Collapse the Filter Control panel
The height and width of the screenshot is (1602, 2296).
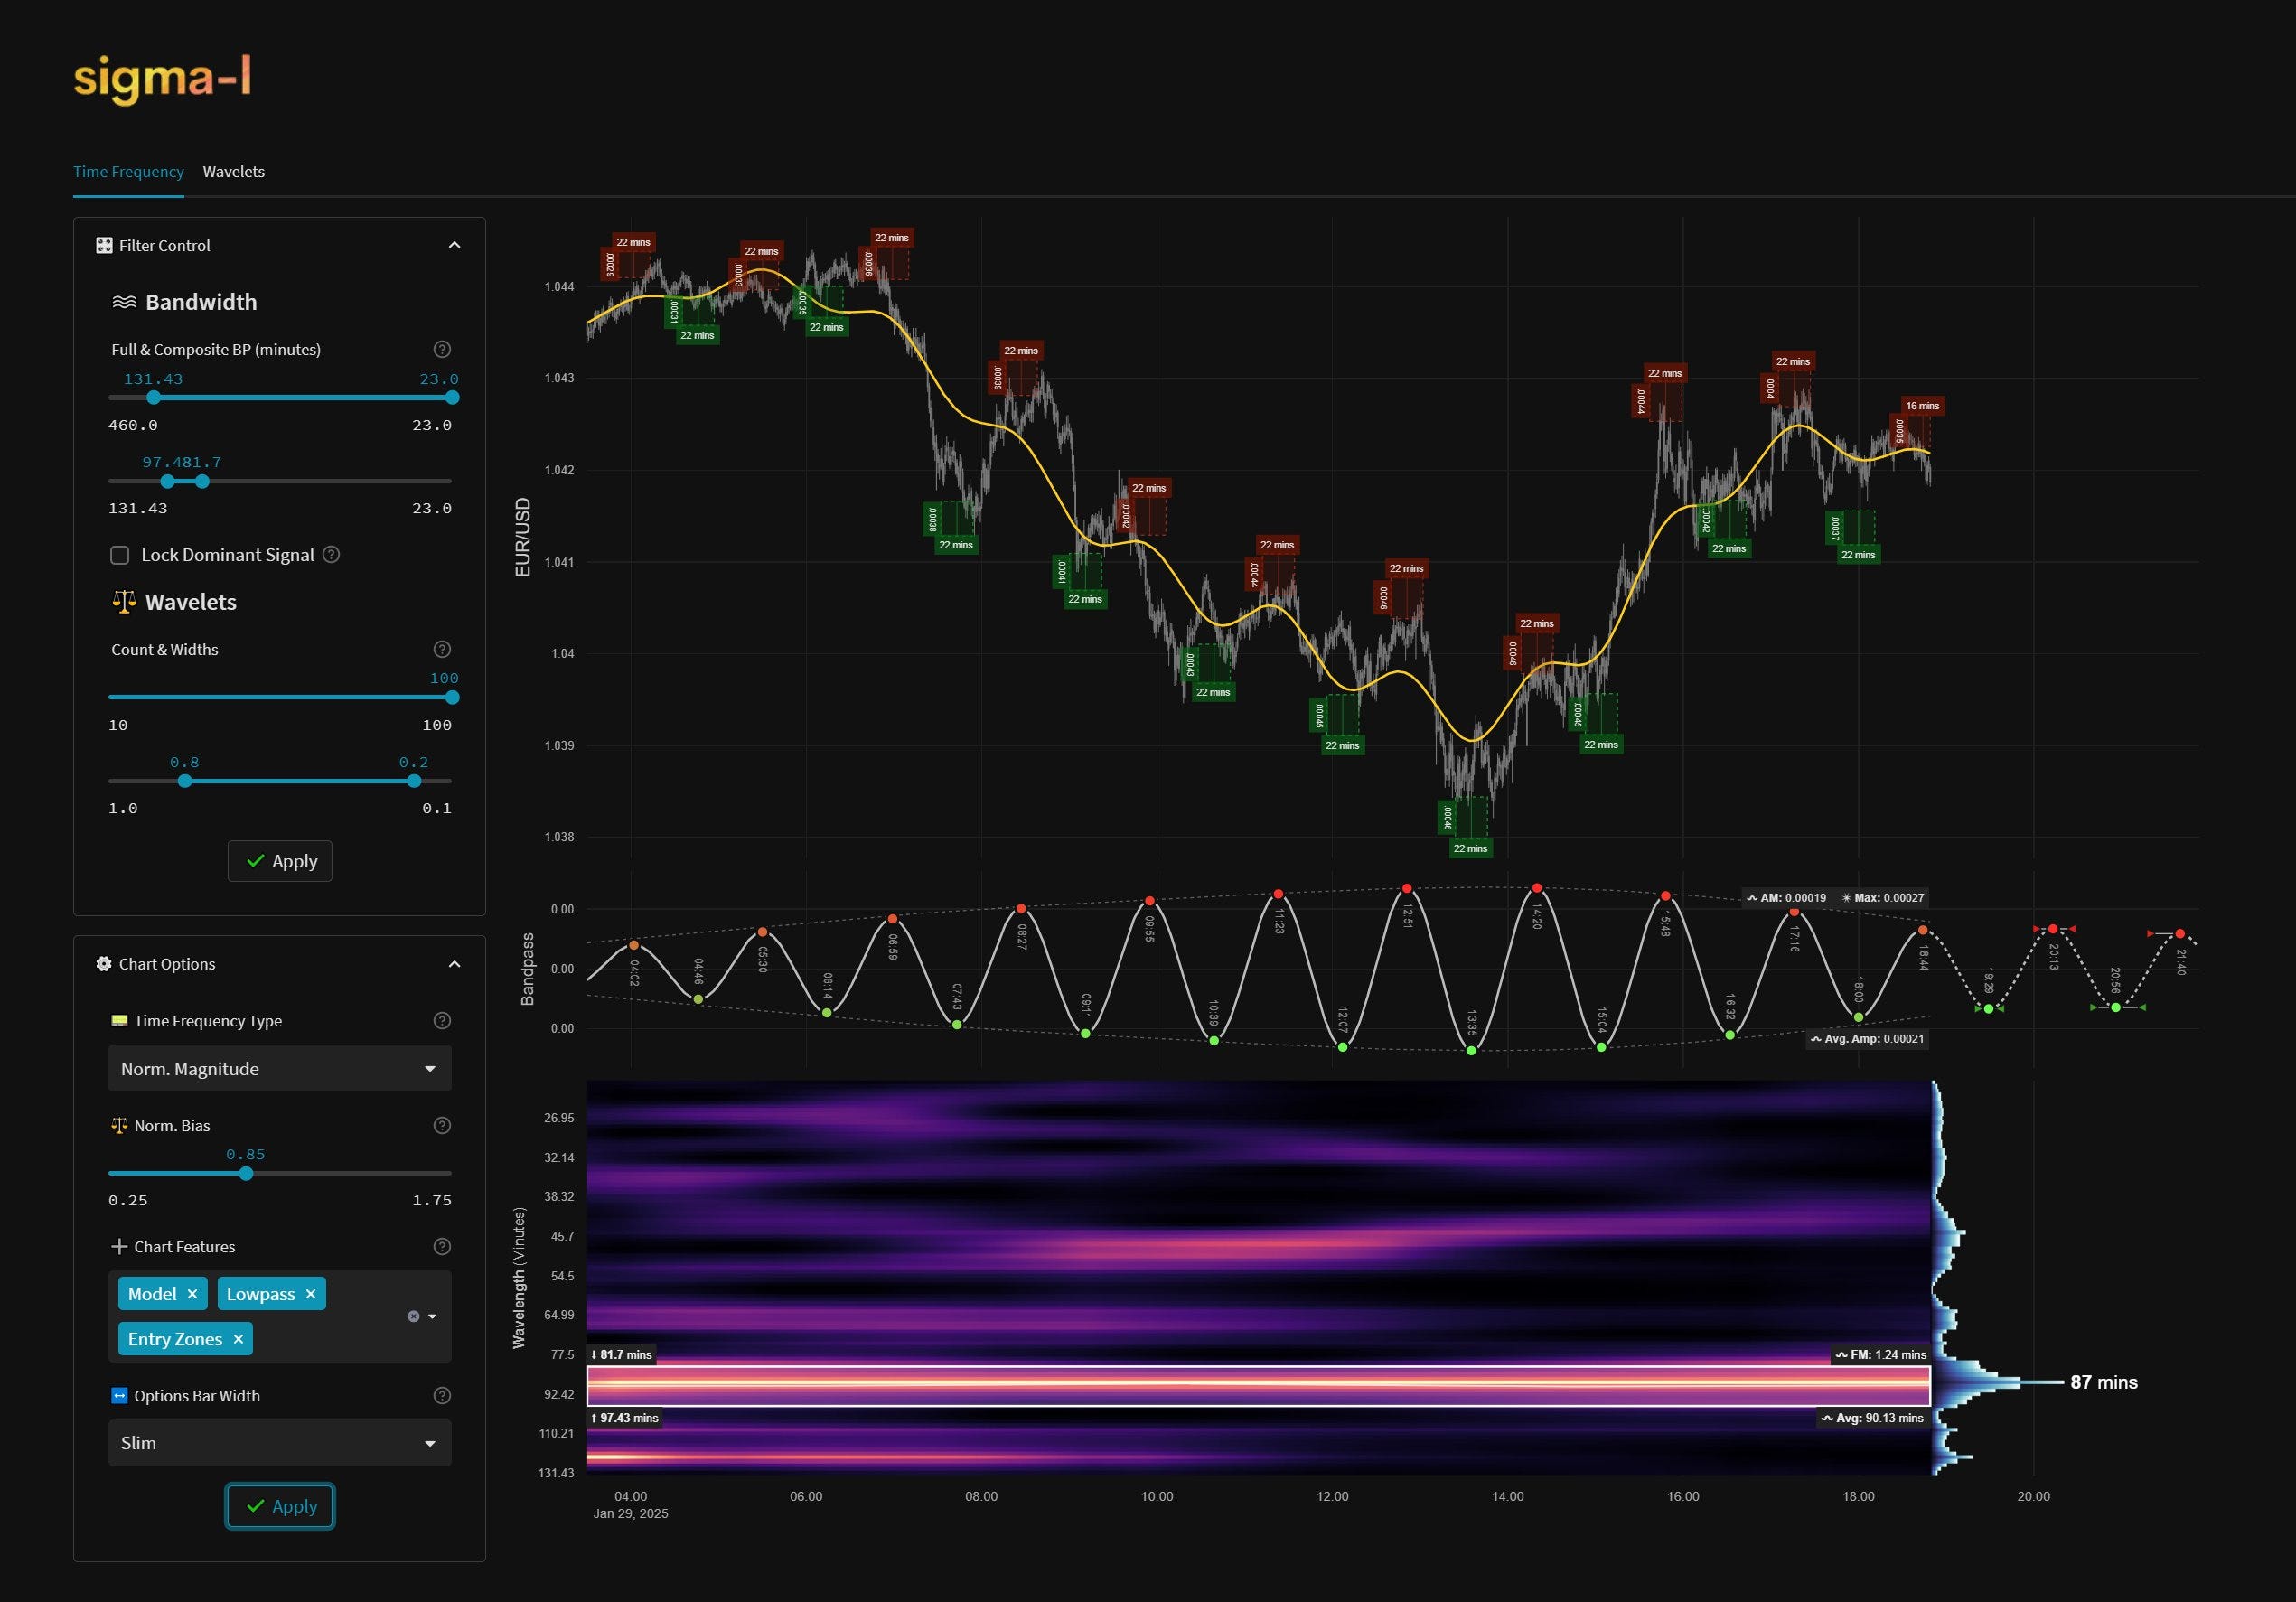(x=454, y=245)
